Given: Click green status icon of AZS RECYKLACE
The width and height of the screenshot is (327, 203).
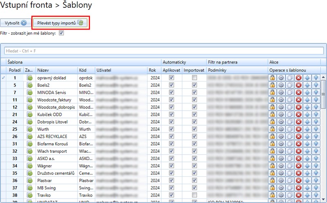Looking at the screenshot, I should click(x=29, y=136).
